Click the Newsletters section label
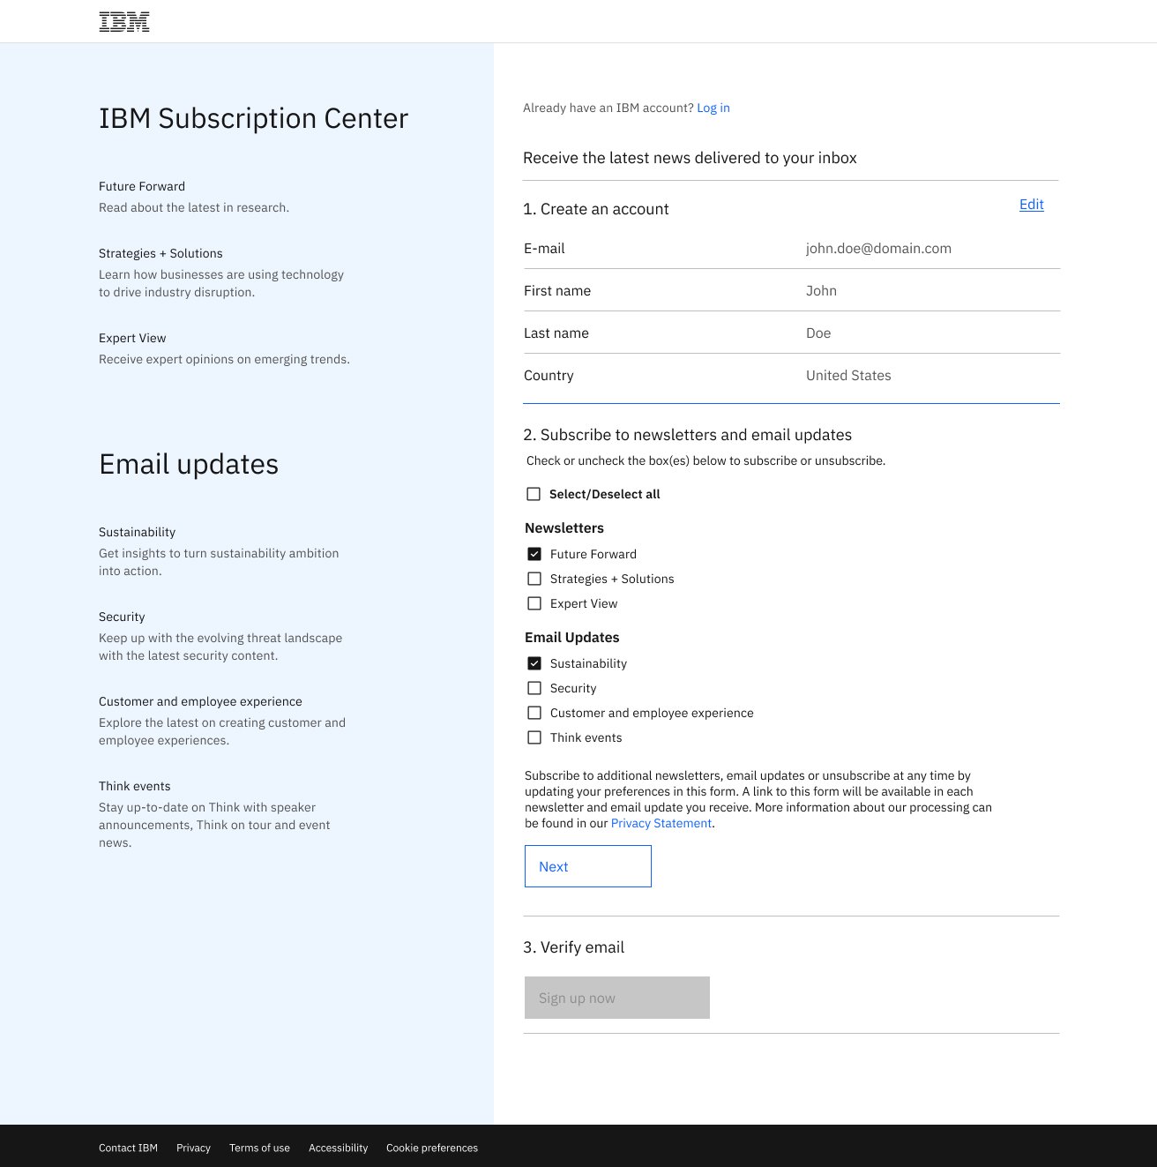 tap(564, 527)
